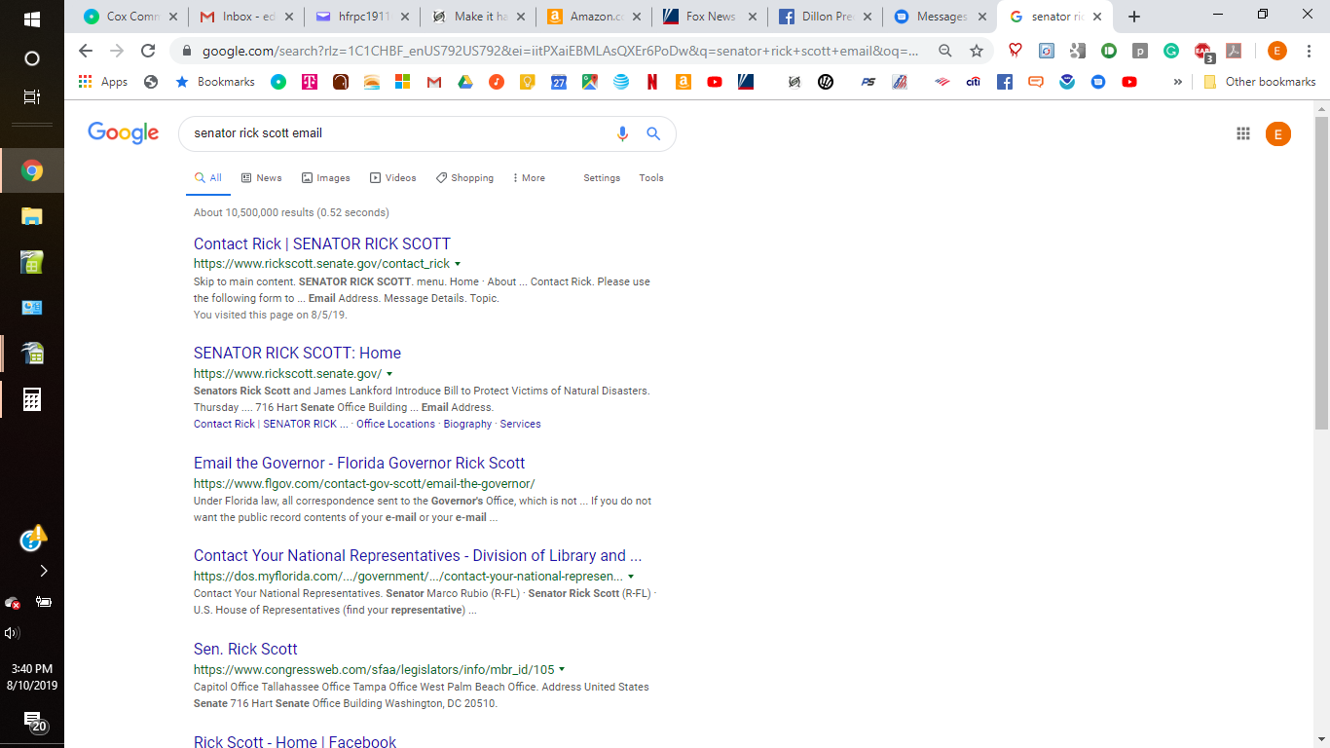
Task: Click the Chrome address bar URL
Action: click(560, 51)
